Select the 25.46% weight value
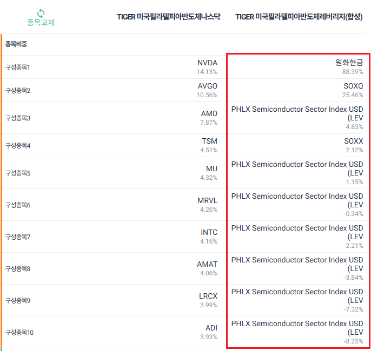 [353, 95]
